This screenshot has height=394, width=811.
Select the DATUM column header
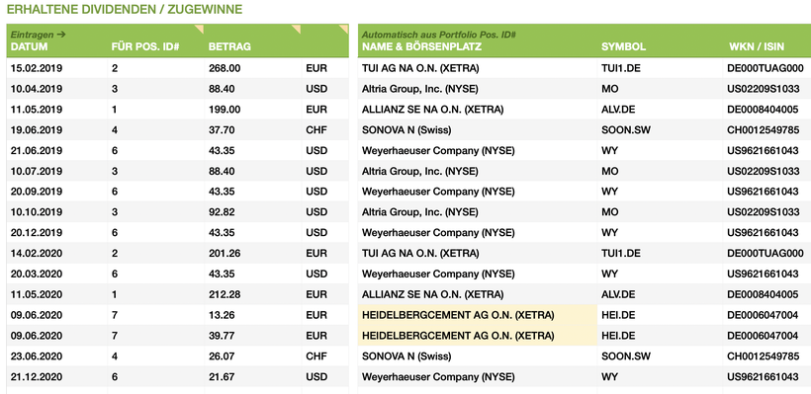click(30, 46)
